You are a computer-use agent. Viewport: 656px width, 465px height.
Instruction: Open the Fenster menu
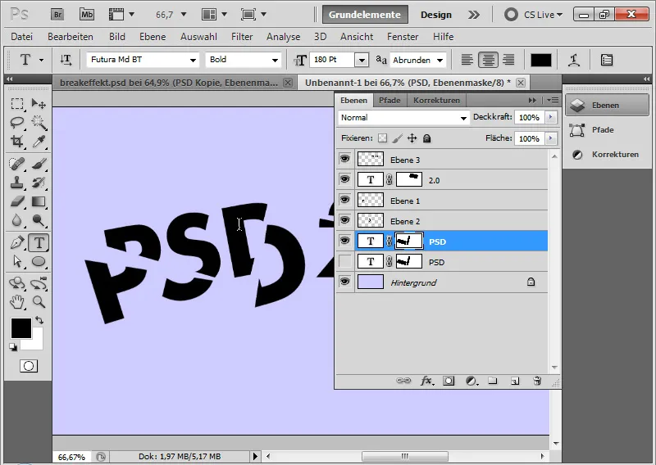click(403, 37)
